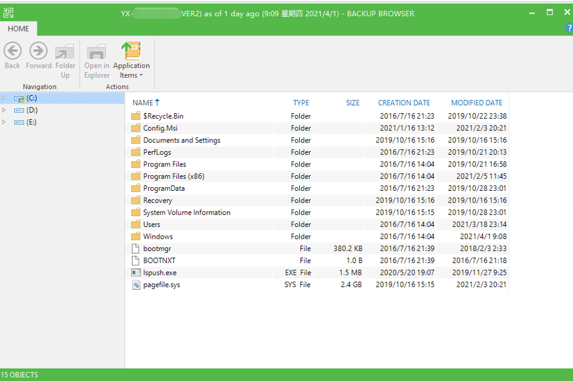Click the Back navigation arrow icon
This screenshot has height=381, width=573.
click(12, 52)
